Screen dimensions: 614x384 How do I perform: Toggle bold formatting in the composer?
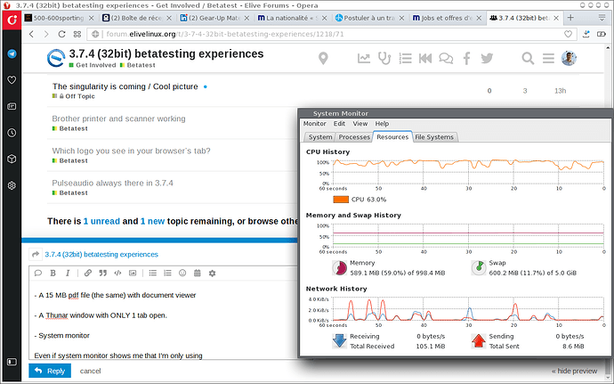53,273
